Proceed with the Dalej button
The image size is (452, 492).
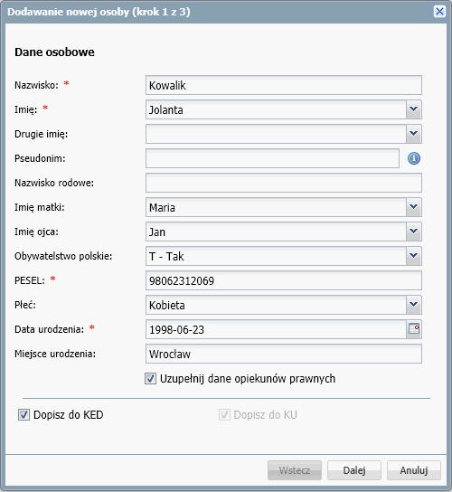[x=354, y=470]
